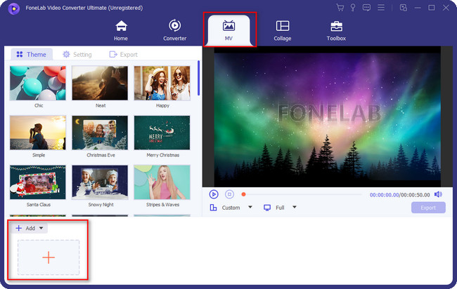
Task: Click the theme list vertical scrollbar
Action: click(x=198, y=78)
